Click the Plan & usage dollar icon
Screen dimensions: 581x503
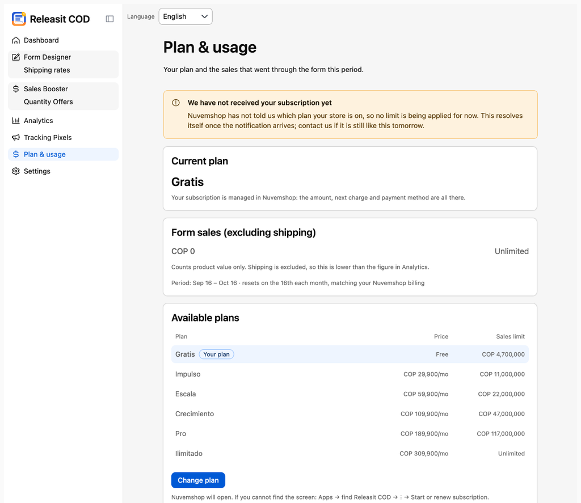[x=15, y=154]
